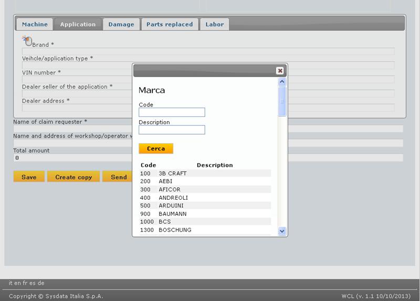Select the AEBI brand row

pos(205,181)
